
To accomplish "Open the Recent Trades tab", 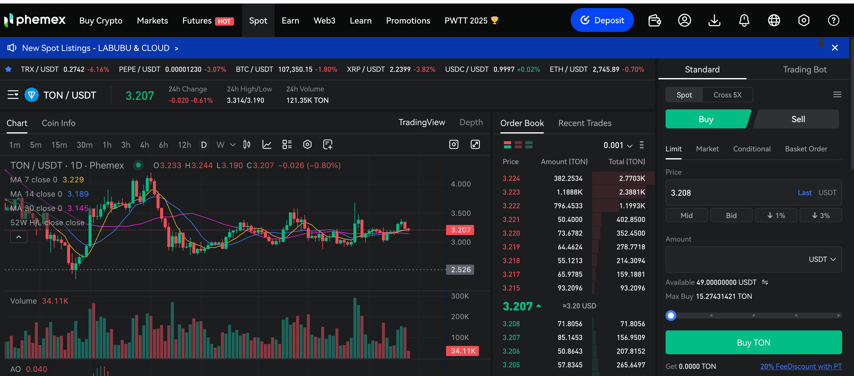I will [x=585, y=123].
